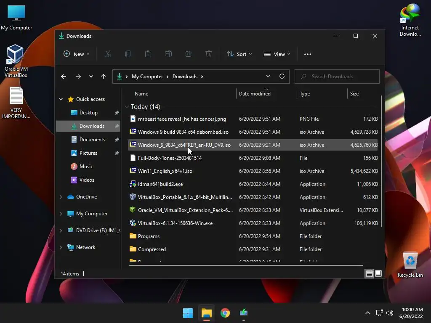Click File Explorer in the taskbar
The height and width of the screenshot is (323, 431).
pos(206,313)
